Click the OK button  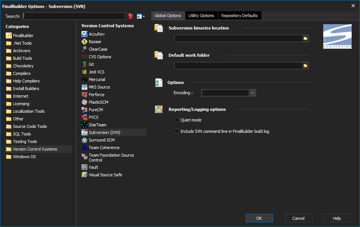(x=259, y=218)
